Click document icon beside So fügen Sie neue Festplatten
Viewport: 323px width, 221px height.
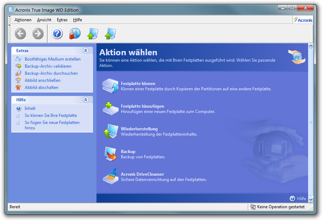pyautogui.click(x=18, y=123)
